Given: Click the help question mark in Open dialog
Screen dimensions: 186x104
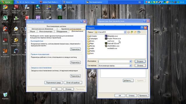Looking at the screenshot, I should 142,28.
